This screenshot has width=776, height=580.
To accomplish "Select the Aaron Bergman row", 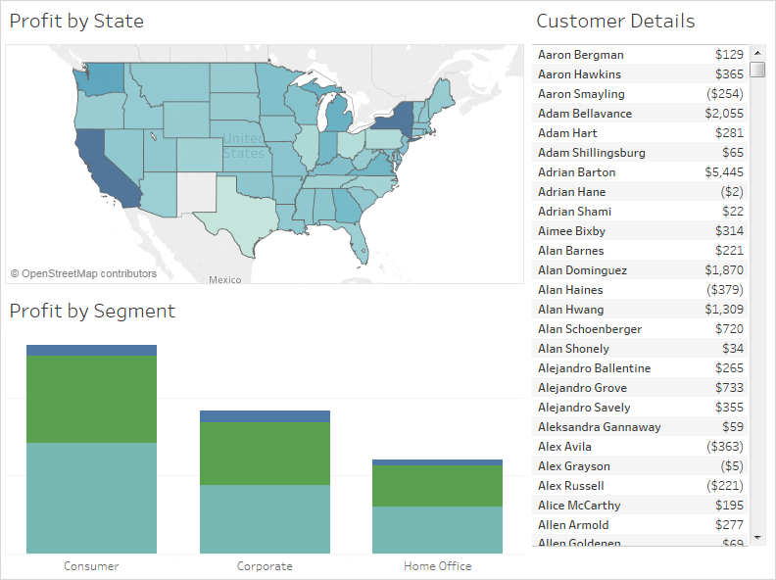I will point(640,55).
